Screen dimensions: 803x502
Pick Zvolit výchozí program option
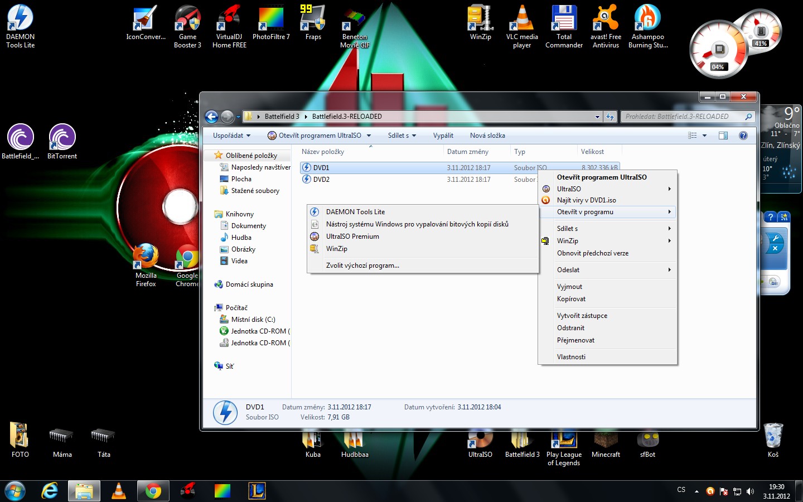(x=423, y=266)
